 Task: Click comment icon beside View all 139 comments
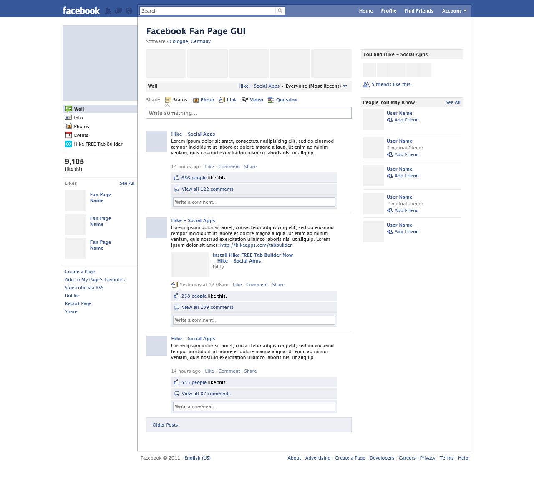177,307
